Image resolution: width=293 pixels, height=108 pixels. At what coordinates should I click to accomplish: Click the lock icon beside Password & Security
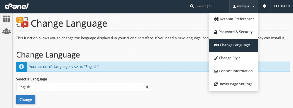tap(215, 32)
